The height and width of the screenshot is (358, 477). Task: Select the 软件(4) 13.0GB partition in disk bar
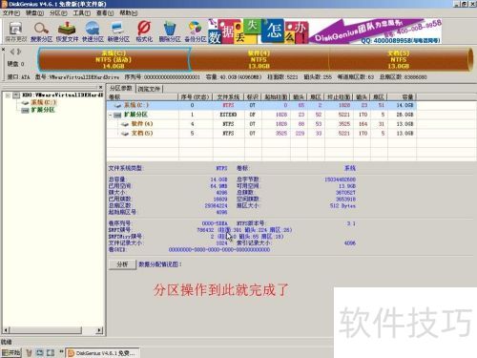259,59
